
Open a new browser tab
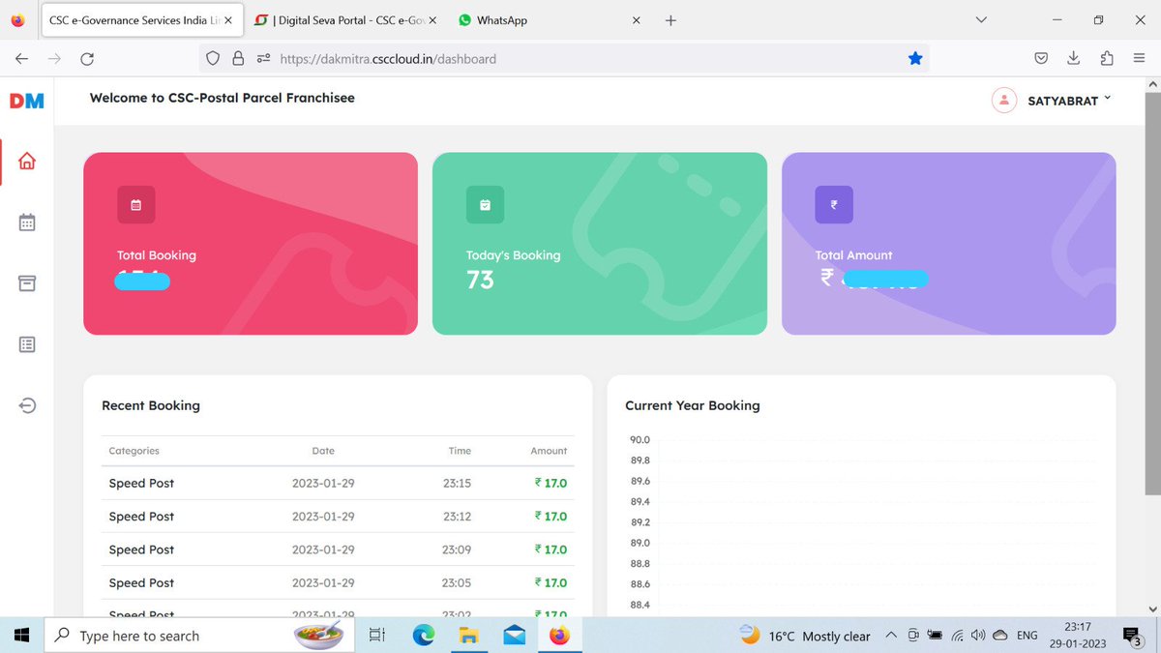pos(670,20)
